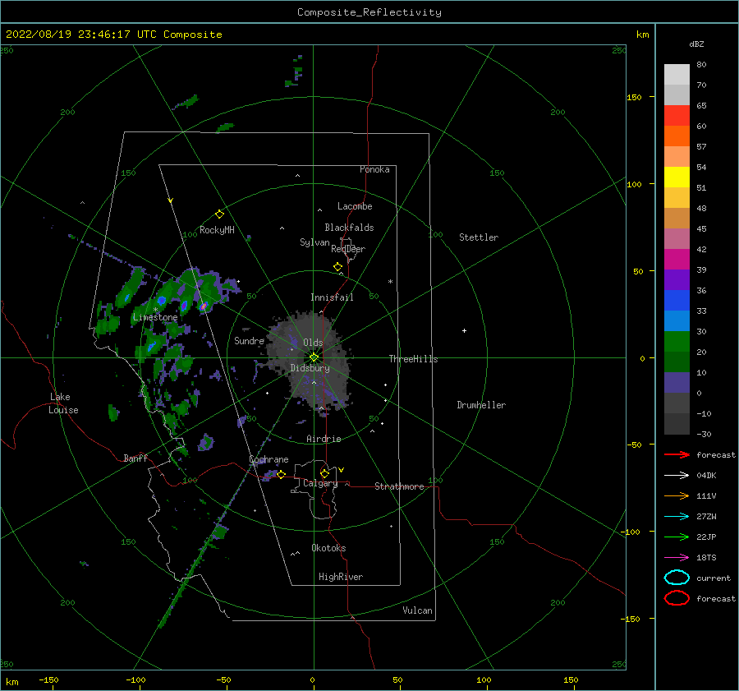
Task: Click the Blackfalds town label
Action: [x=349, y=228]
